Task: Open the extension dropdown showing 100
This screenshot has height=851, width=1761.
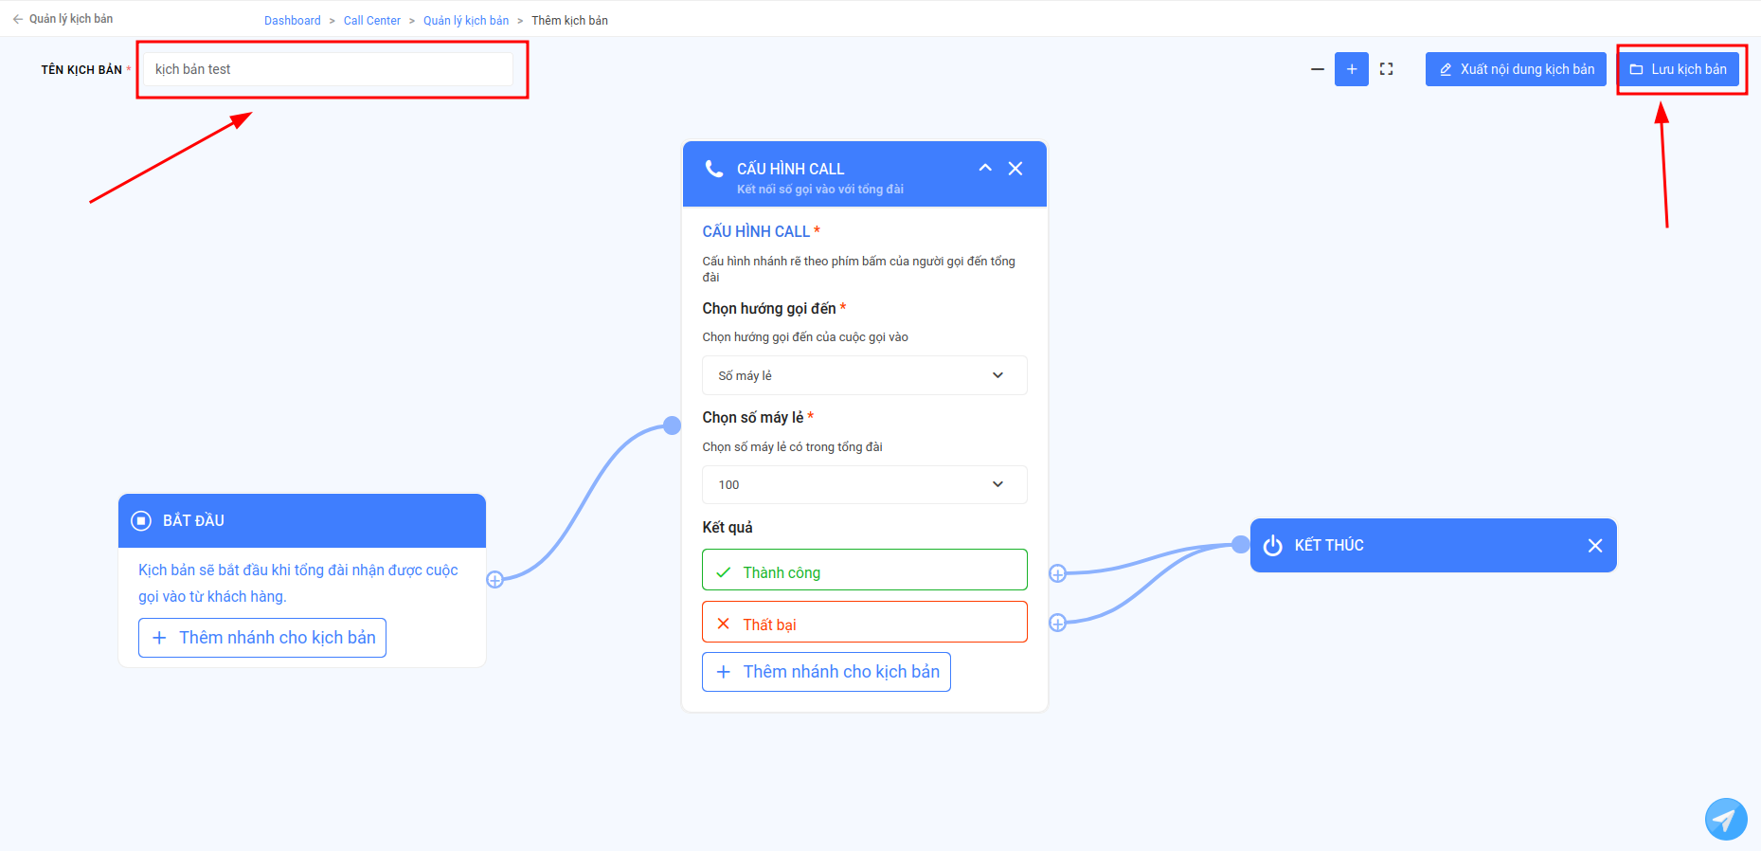Action: click(865, 484)
